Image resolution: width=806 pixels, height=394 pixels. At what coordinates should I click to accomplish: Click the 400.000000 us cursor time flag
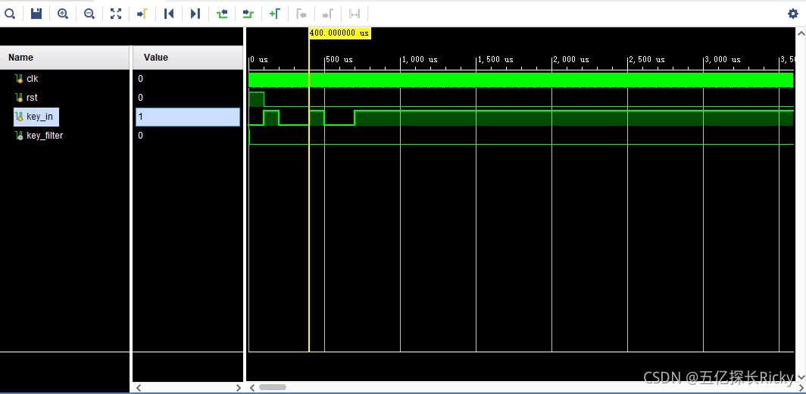[339, 33]
